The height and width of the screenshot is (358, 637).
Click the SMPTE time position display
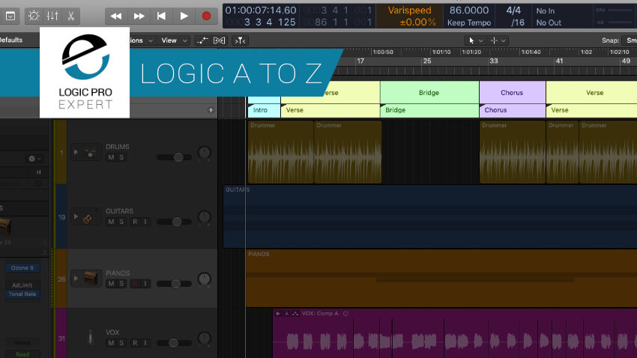(261, 10)
